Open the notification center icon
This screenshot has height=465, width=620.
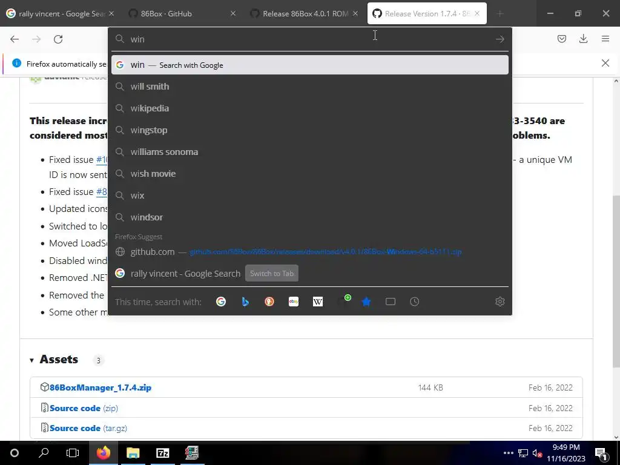(x=600, y=453)
